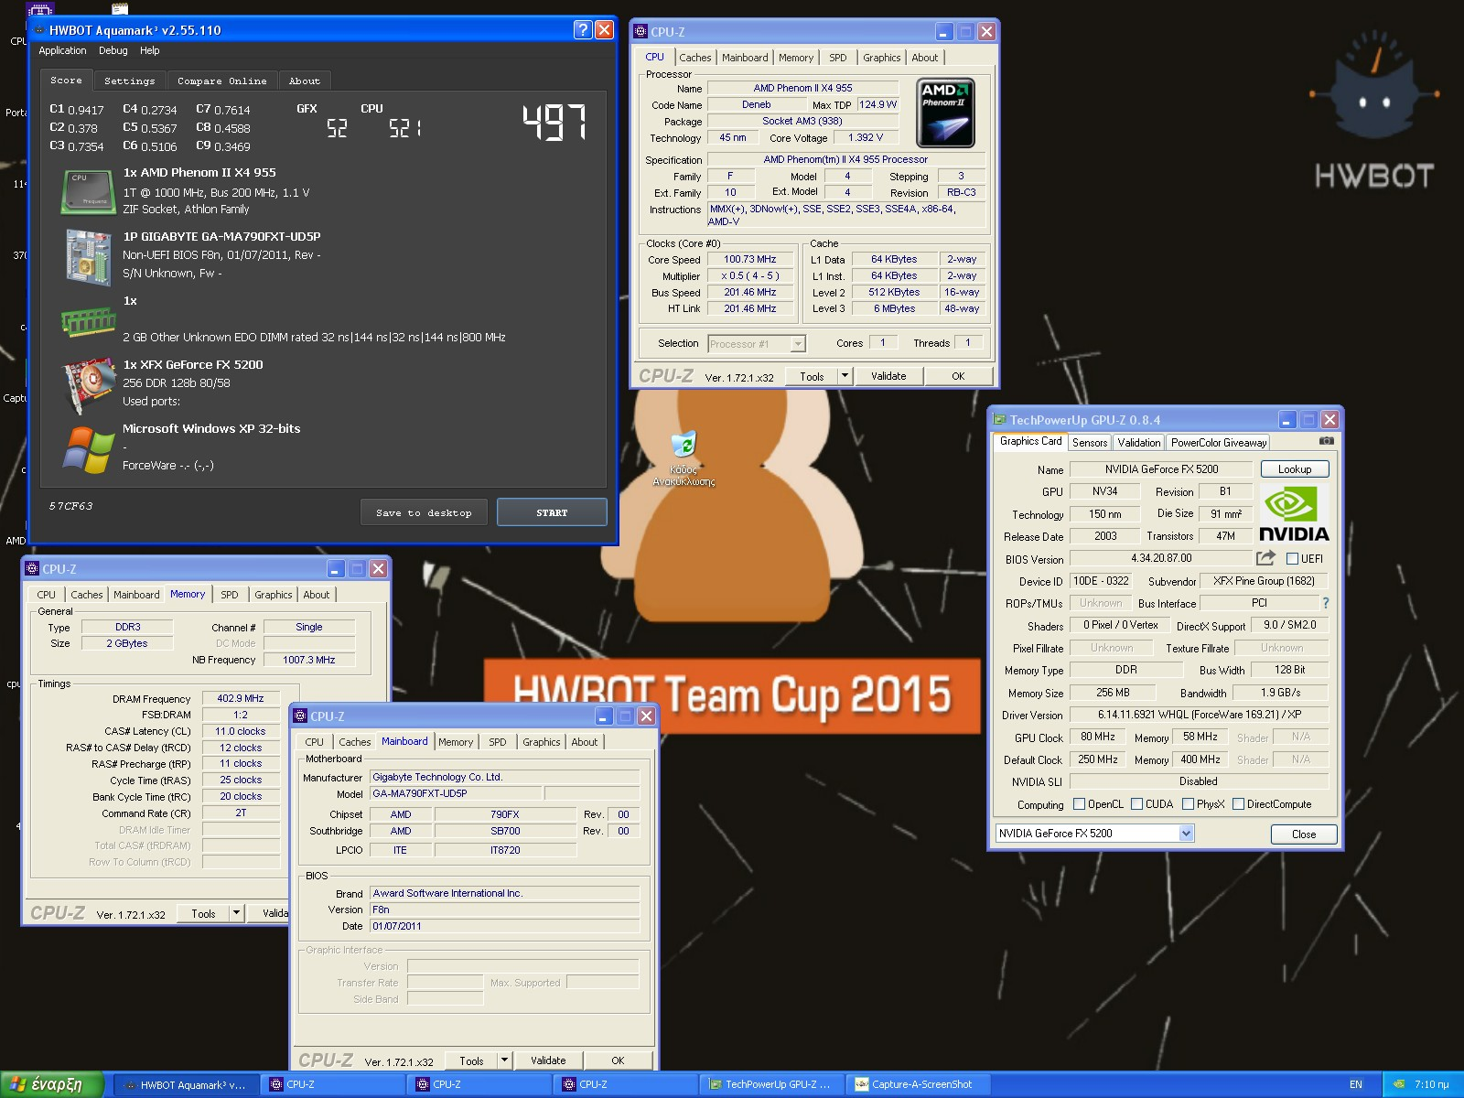Click the Capture-A-ScreenShot taskbar button
The width and height of the screenshot is (1464, 1098).
point(918,1085)
